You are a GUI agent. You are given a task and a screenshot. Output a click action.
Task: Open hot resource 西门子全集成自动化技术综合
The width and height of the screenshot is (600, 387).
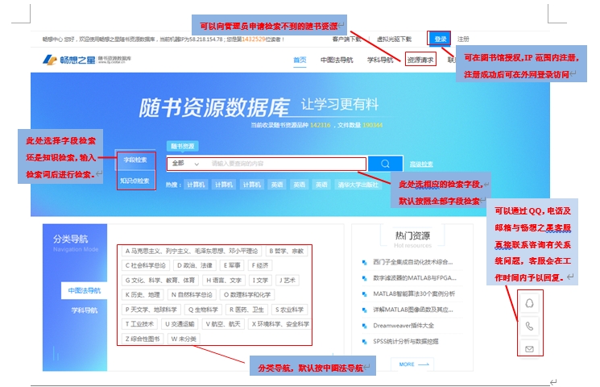[412, 262]
